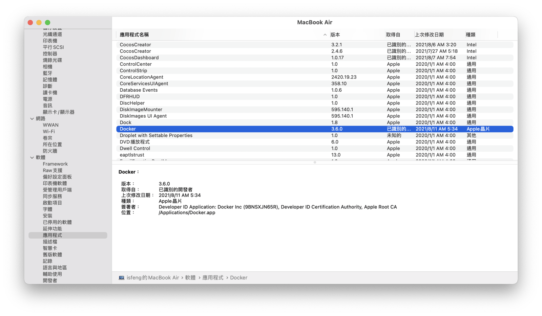Select CocosDashboard in application list

click(x=139, y=58)
